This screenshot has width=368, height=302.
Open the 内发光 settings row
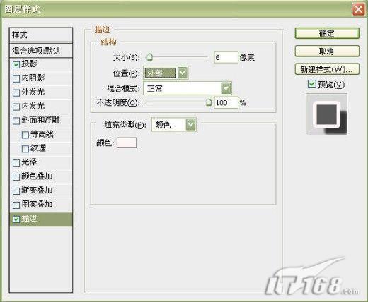pyautogui.click(x=41, y=107)
